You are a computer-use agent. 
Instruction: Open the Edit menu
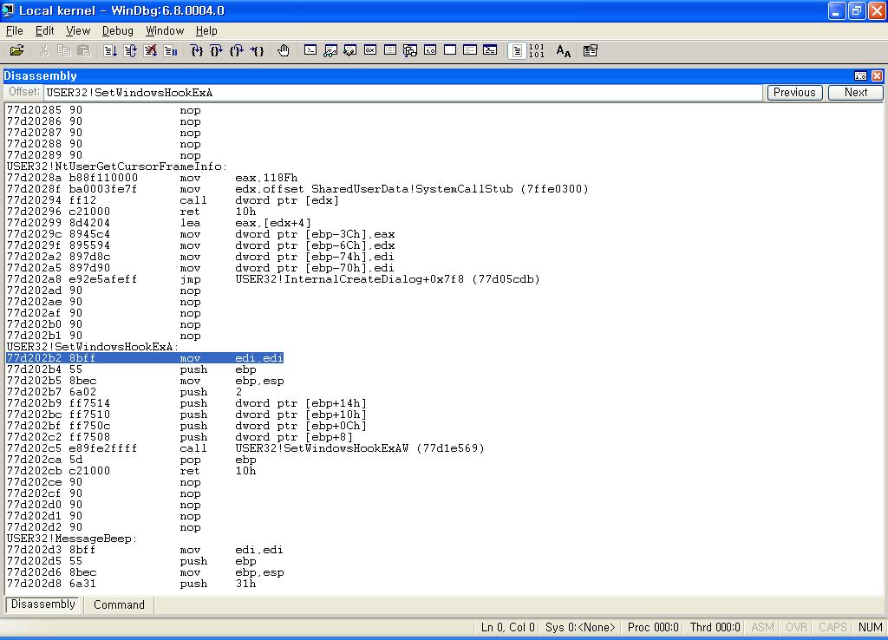pyautogui.click(x=45, y=30)
